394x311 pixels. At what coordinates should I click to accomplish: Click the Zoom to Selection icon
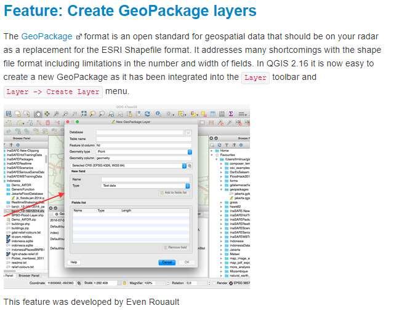click(x=92, y=114)
